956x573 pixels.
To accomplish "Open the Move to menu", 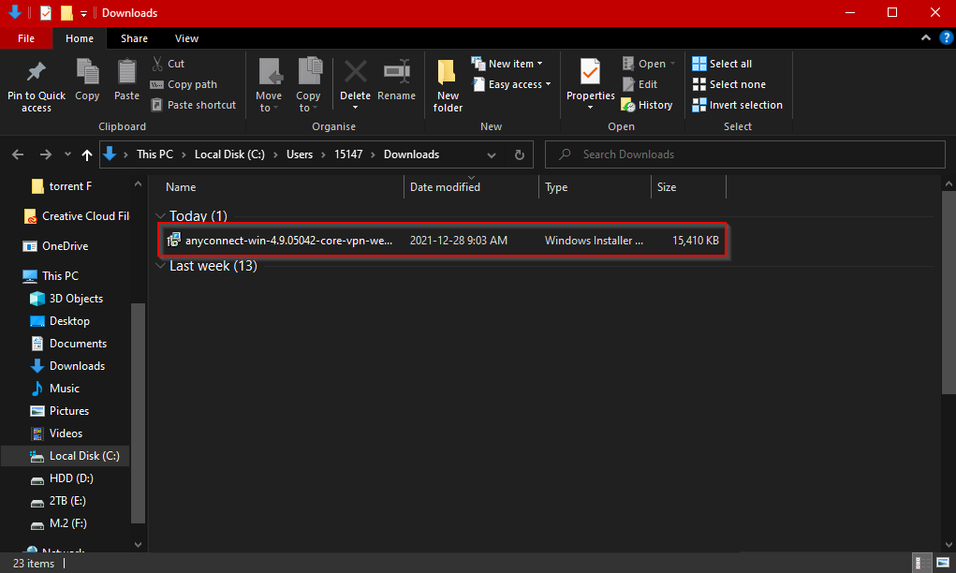I will 269,84.
